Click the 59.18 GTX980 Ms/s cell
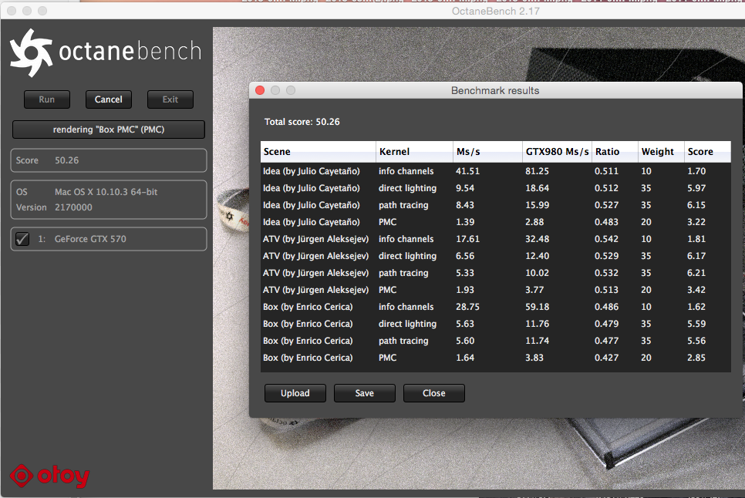The width and height of the screenshot is (745, 498). click(537, 307)
